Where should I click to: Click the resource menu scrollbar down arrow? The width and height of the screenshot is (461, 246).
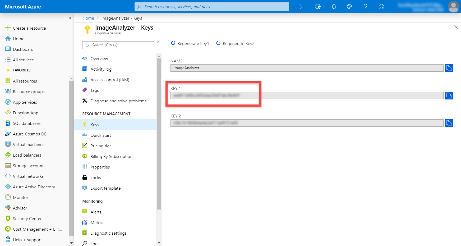(x=159, y=243)
